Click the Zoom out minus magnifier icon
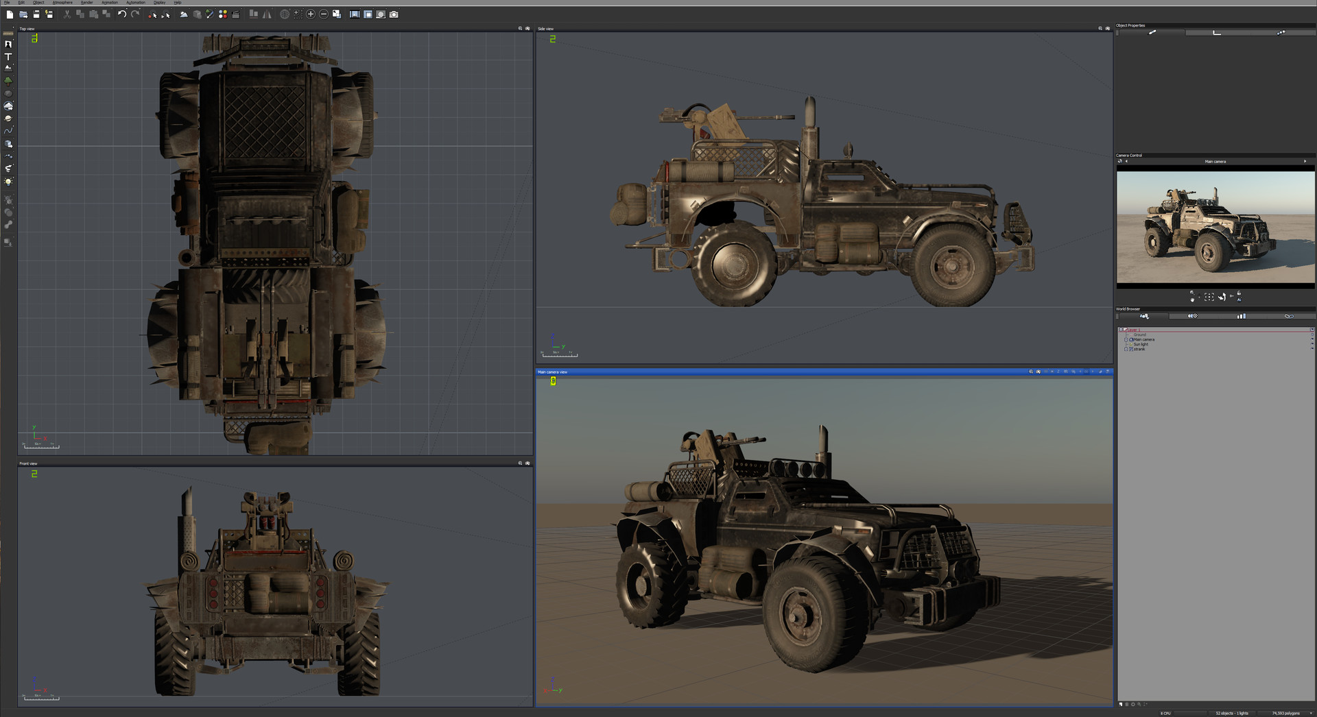 [x=324, y=14]
